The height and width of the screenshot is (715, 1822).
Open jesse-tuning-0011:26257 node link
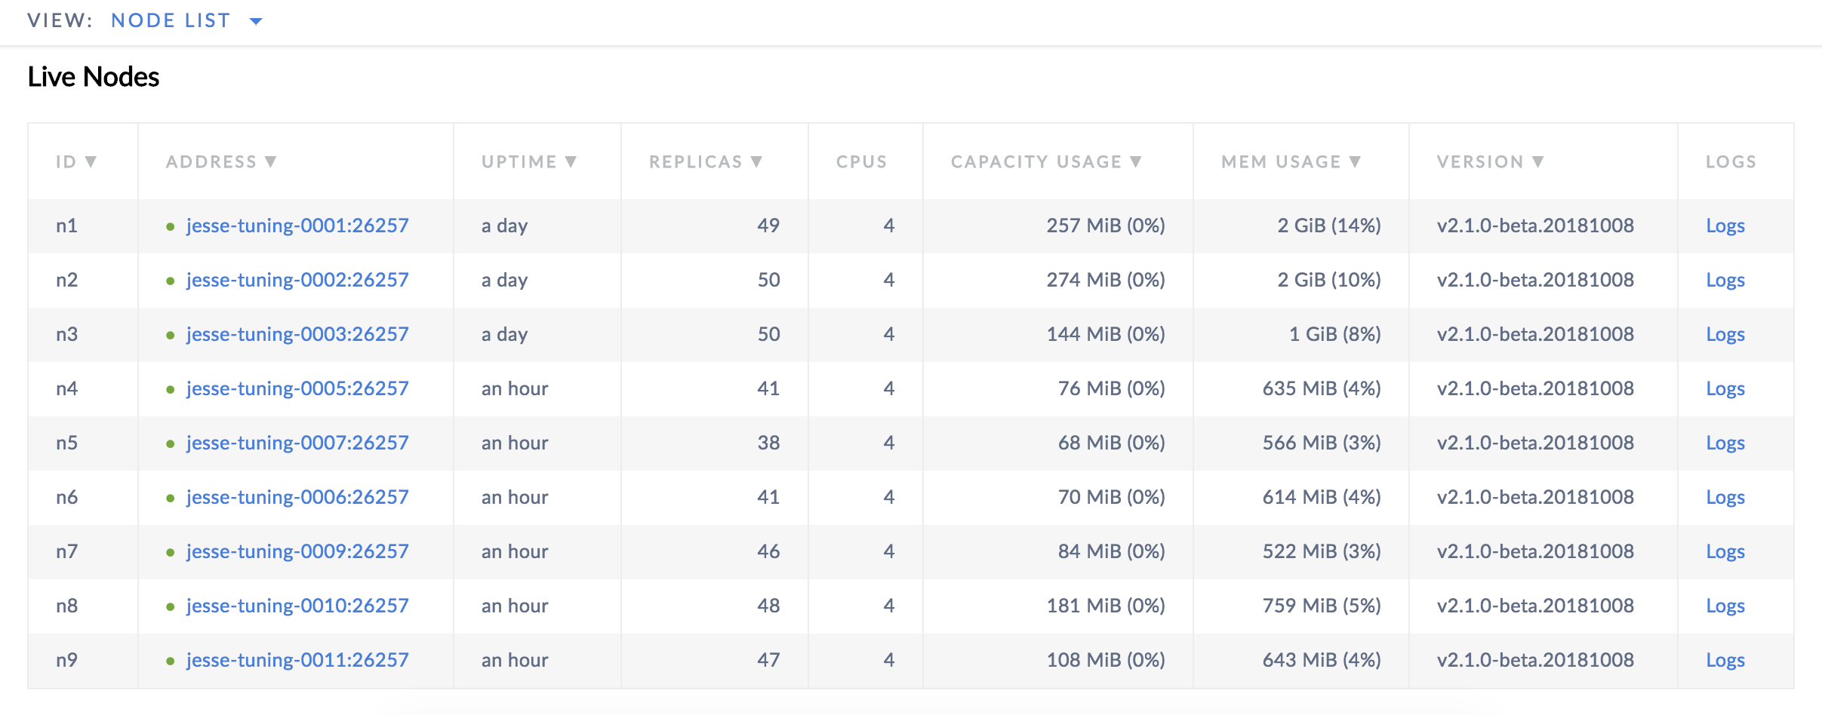click(297, 660)
